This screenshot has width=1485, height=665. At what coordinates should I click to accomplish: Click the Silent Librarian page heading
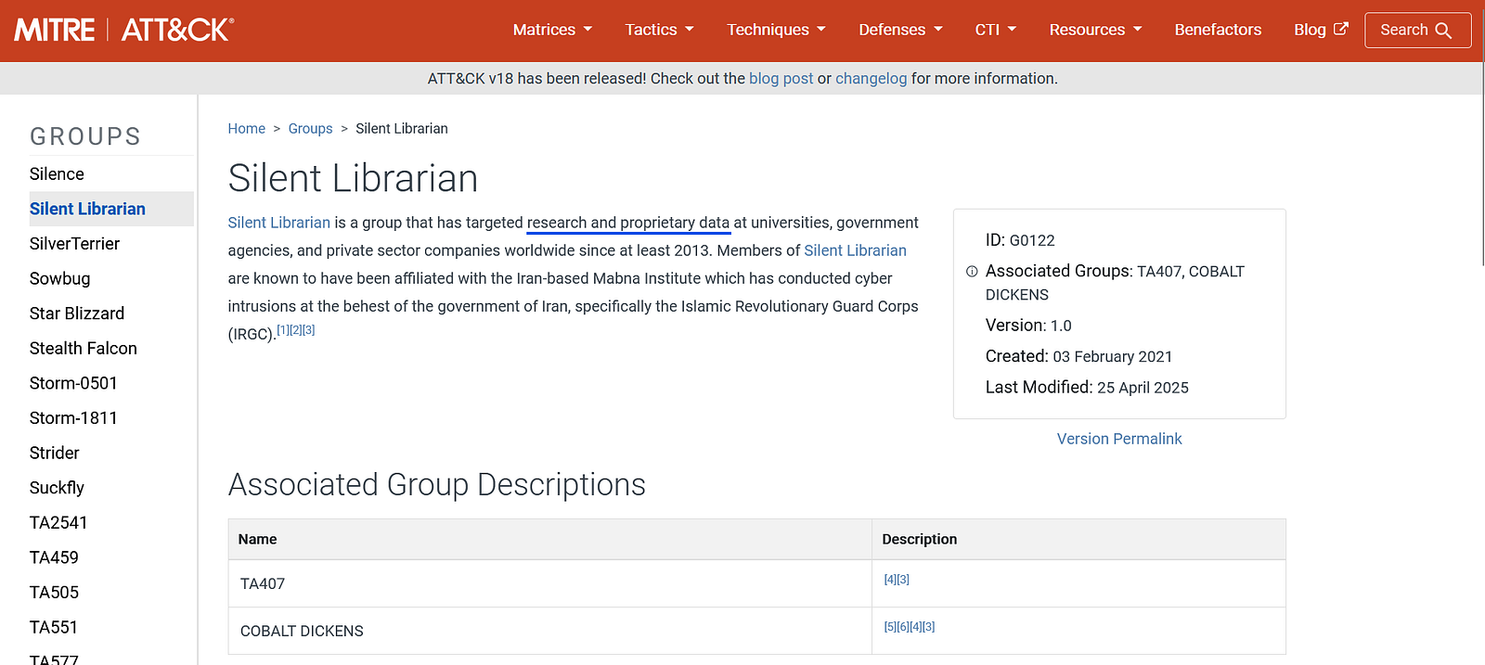point(353,178)
